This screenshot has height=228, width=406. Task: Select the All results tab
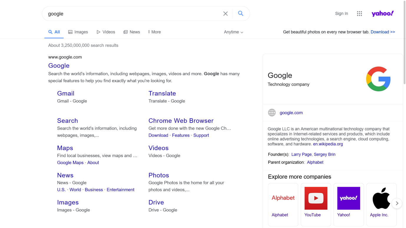[x=54, y=32]
